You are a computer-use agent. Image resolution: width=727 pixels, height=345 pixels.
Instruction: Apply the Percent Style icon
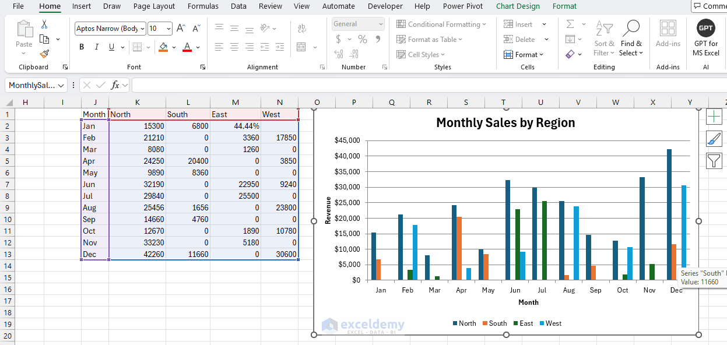click(363, 39)
